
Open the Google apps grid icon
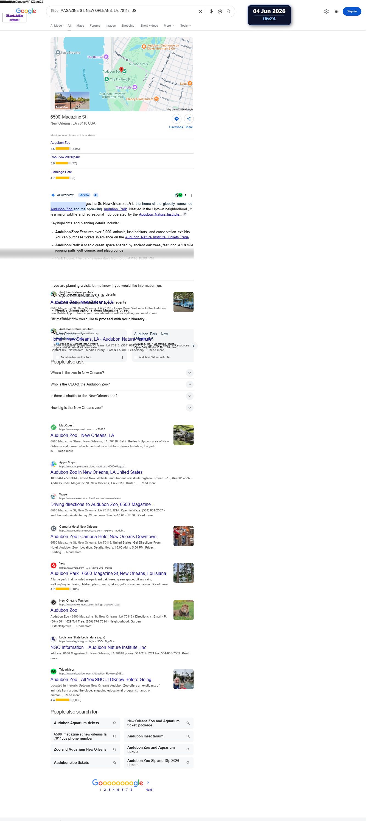point(340,12)
